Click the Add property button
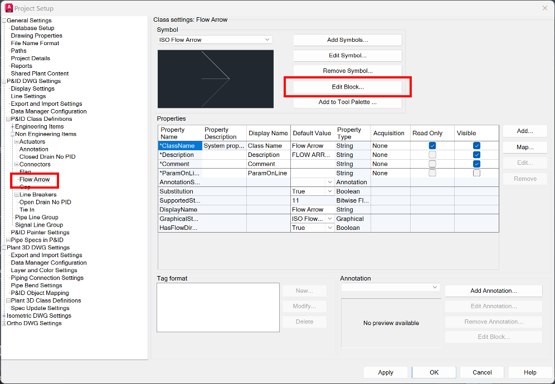The image size is (555, 384). tap(525, 131)
